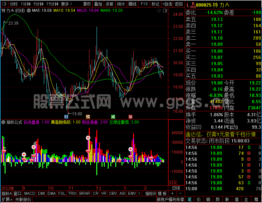Screen dimensions: 262x203
Task: Select the 1分钟 period
Action: point(26,4)
